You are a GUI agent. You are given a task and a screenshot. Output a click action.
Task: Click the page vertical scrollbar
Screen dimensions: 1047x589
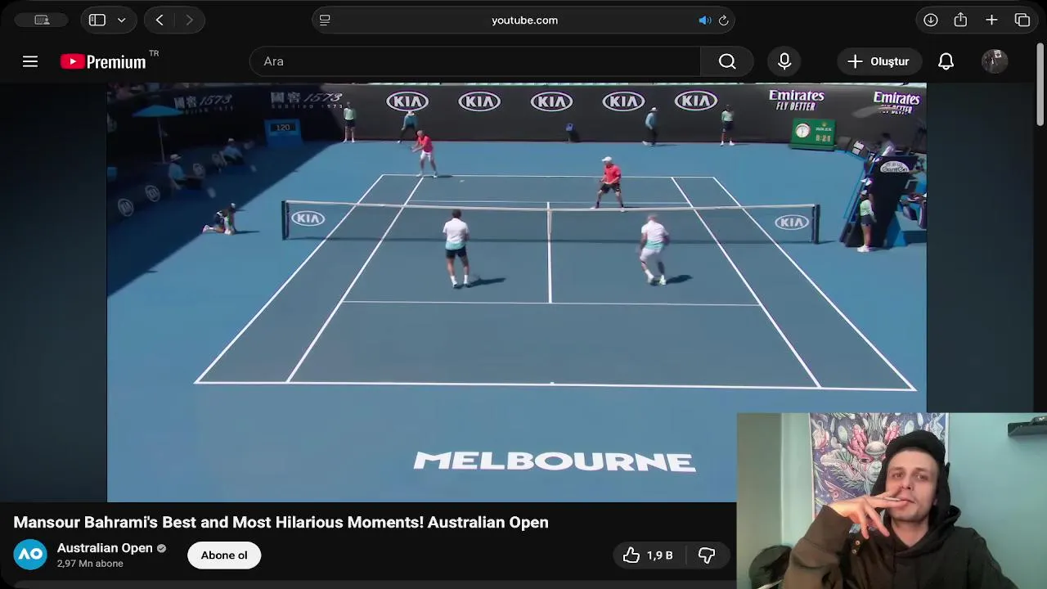(x=1040, y=86)
